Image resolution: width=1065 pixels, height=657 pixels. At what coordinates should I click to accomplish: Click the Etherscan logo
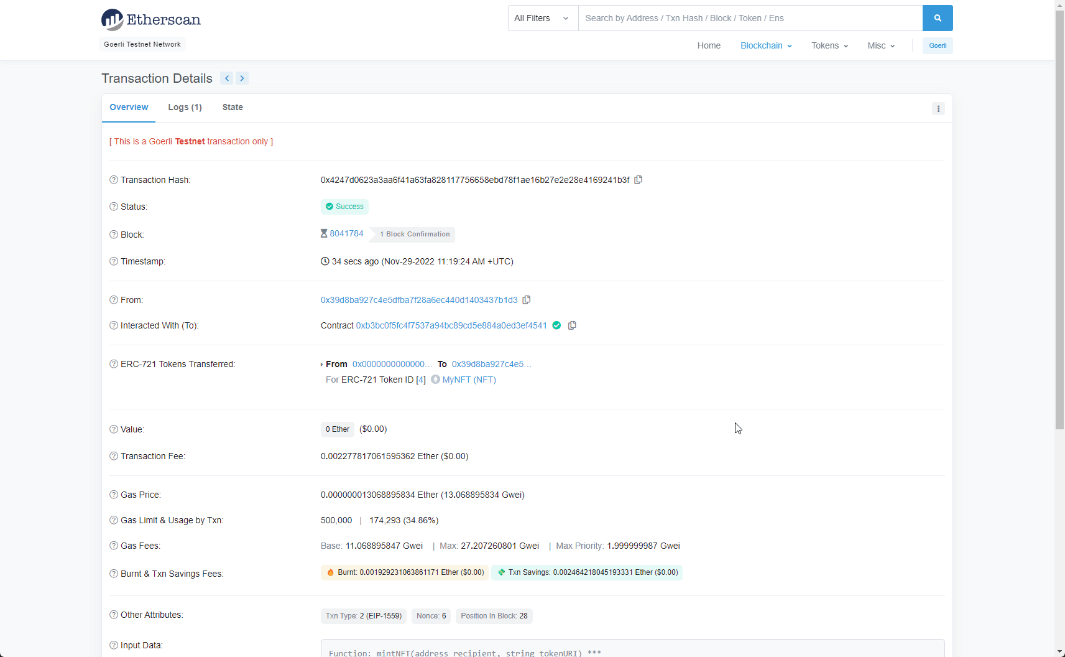pos(150,19)
